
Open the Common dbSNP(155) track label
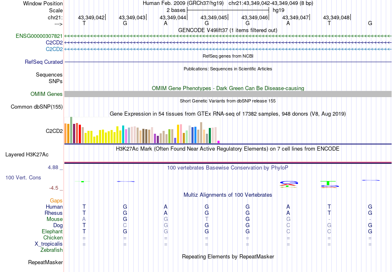tap(37, 107)
